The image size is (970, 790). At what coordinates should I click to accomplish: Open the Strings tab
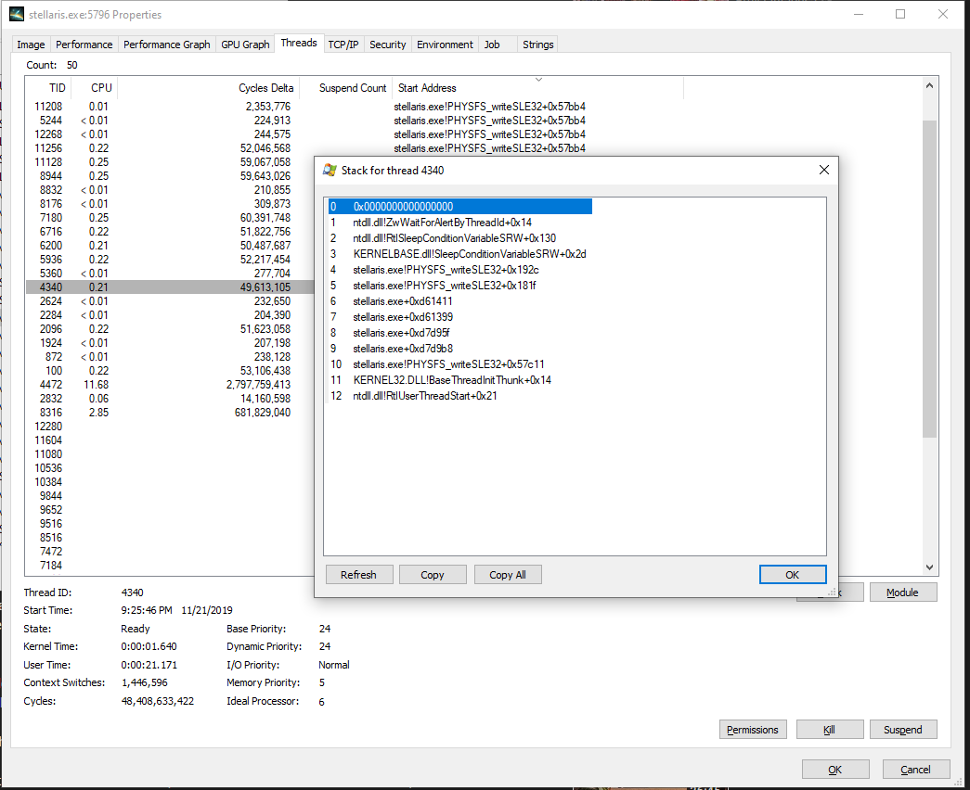tap(538, 45)
